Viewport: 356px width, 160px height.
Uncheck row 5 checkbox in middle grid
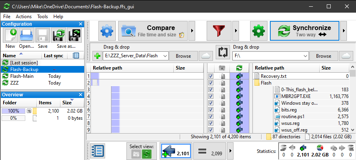pyautogui.click(x=211, y=103)
